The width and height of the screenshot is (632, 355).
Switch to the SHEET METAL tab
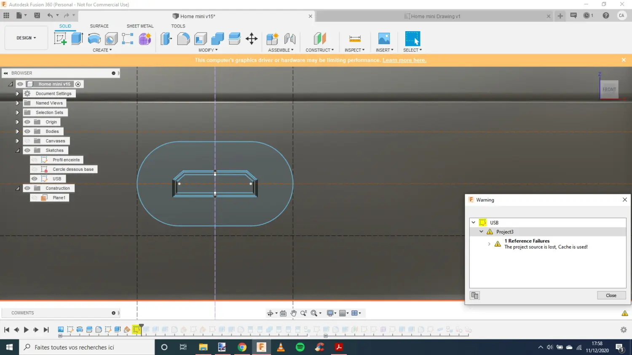(x=140, y=26)
